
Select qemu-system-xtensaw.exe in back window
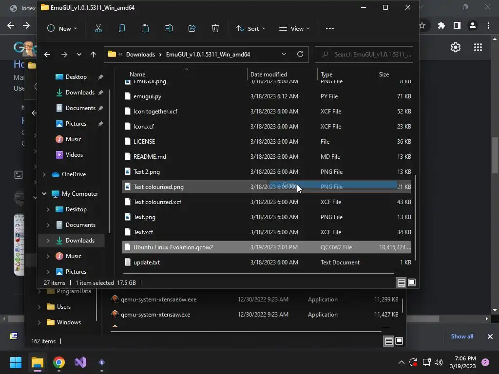254,315
